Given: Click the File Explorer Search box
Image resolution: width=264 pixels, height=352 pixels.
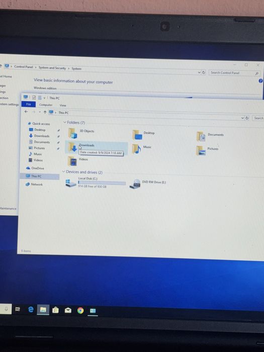Looking at the screenshot, I should pos(257,118).
